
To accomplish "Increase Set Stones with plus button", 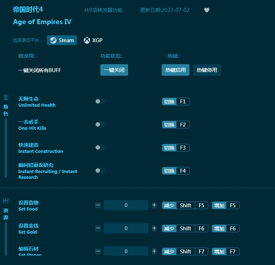I will (154, 251).
